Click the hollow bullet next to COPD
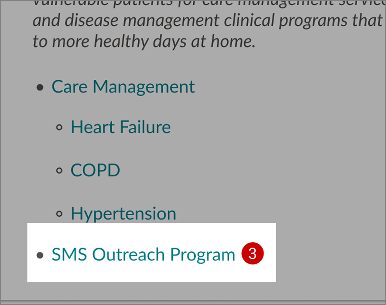386x305 pixels. (59, 171)
